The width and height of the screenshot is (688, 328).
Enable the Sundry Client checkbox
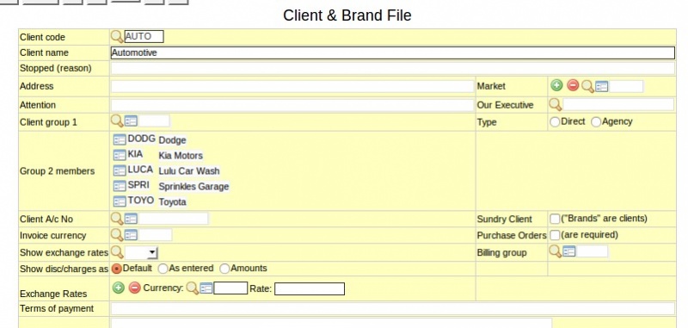[555, 219]
